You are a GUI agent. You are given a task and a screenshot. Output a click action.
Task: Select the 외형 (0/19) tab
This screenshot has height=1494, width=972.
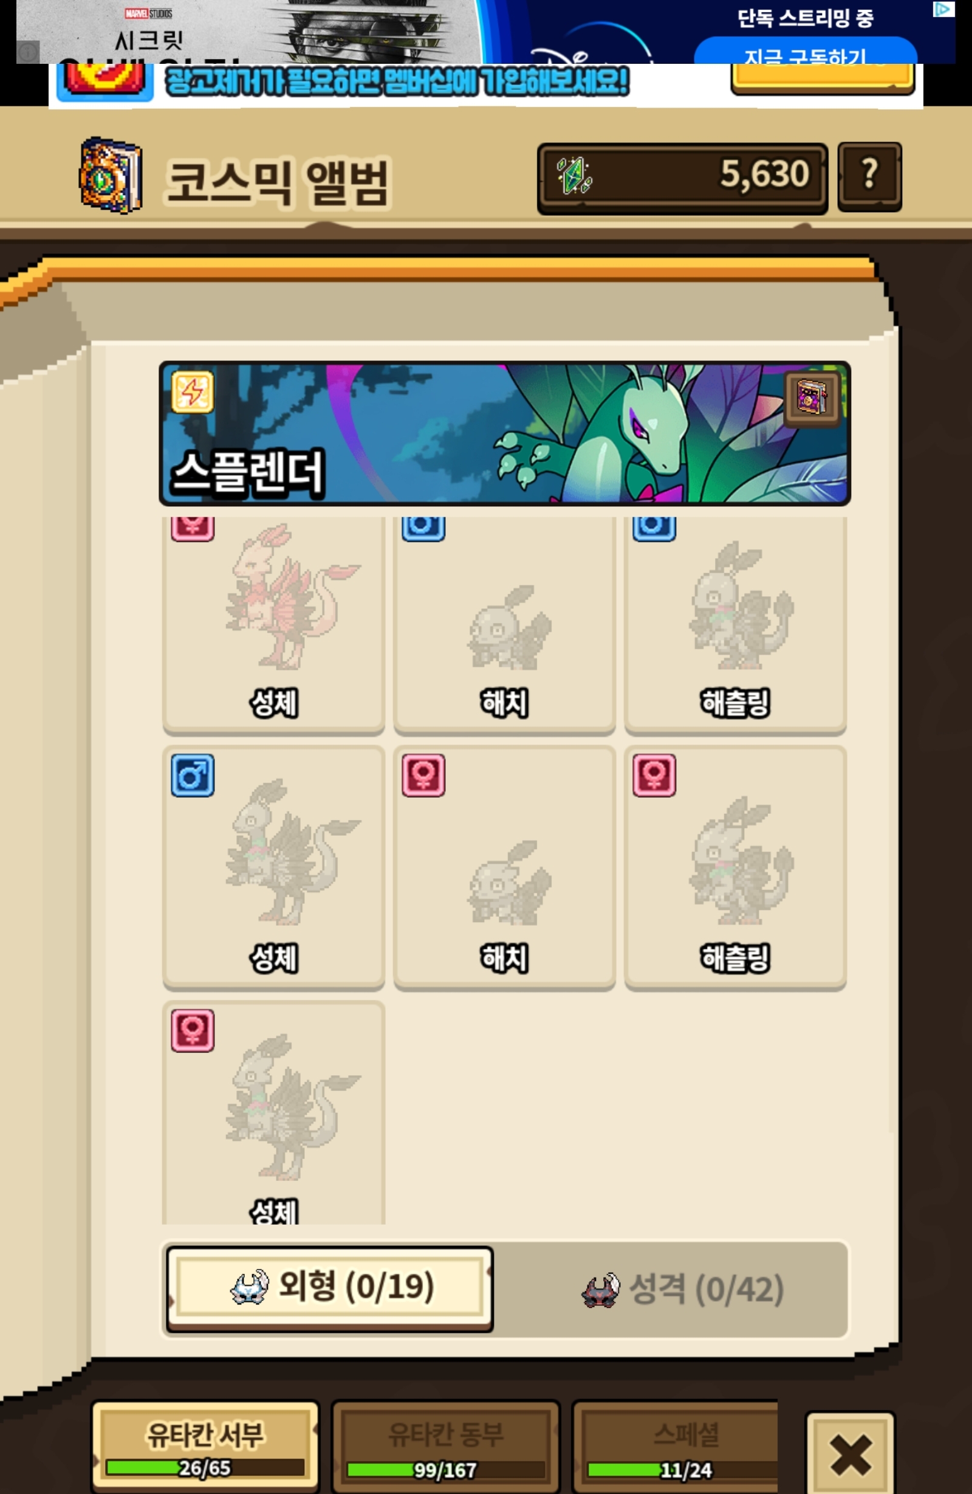point(330,1289)
